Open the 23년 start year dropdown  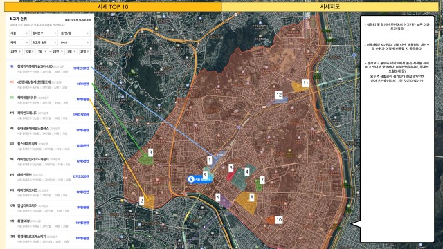15,52
